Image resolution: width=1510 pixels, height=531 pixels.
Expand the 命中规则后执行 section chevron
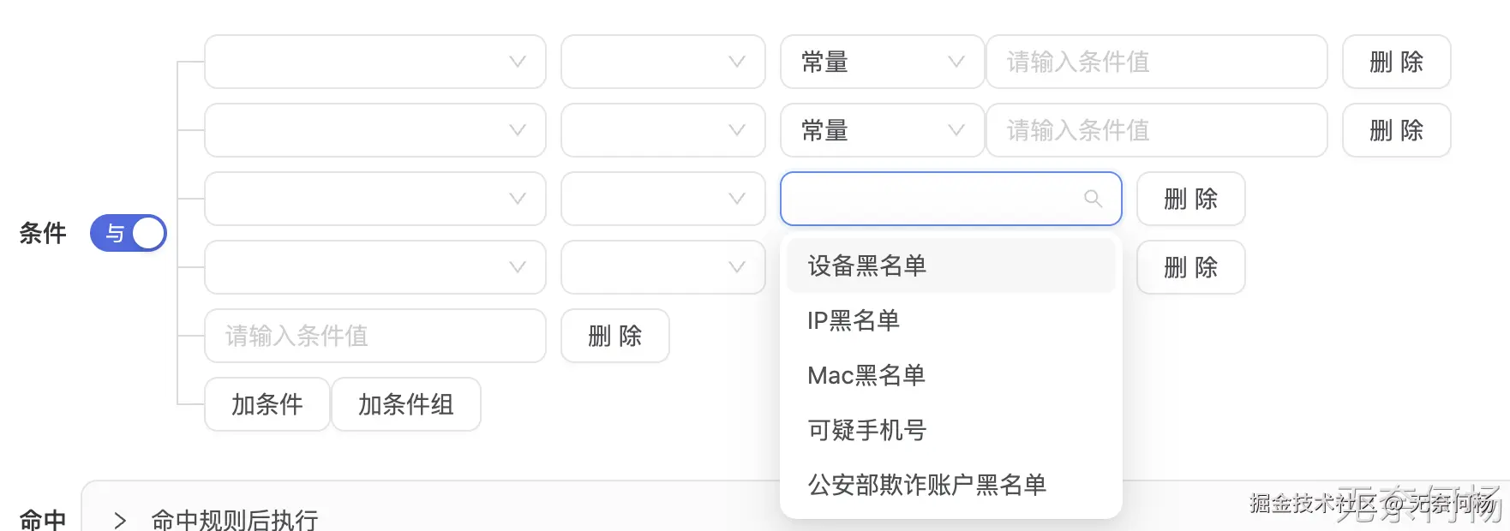(120, 520)
